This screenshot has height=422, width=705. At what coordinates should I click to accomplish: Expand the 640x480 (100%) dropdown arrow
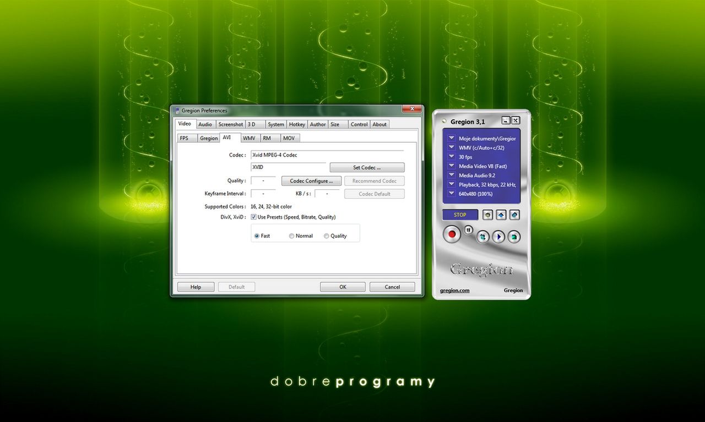click(x=451, y=193)
